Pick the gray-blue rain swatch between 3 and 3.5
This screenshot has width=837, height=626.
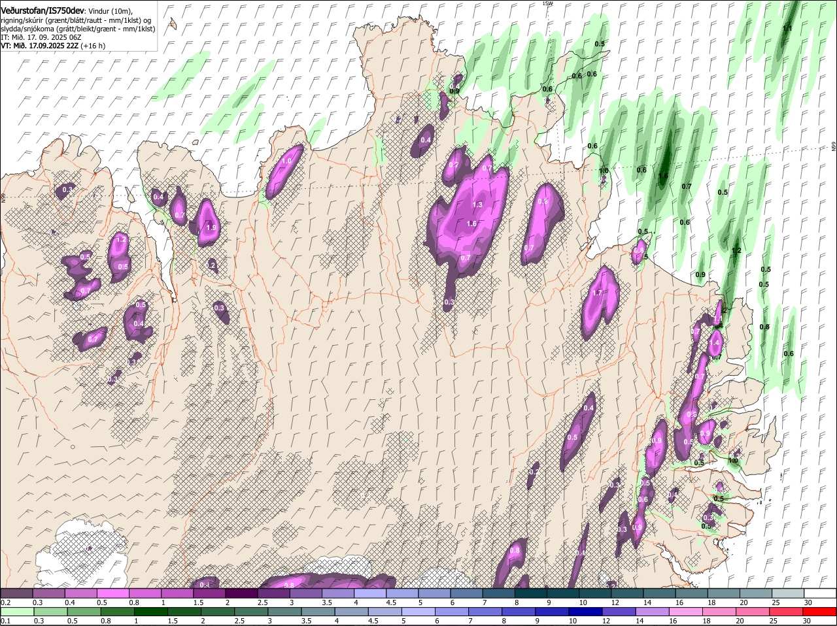coord(285,612)
